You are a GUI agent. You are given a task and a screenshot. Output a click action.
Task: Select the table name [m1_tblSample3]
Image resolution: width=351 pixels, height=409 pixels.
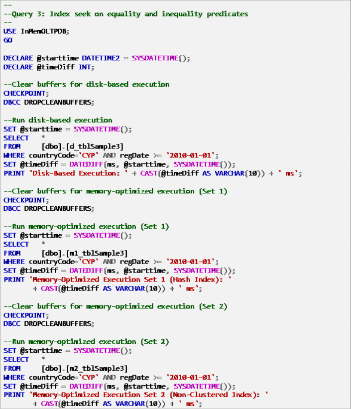(97, 253)
